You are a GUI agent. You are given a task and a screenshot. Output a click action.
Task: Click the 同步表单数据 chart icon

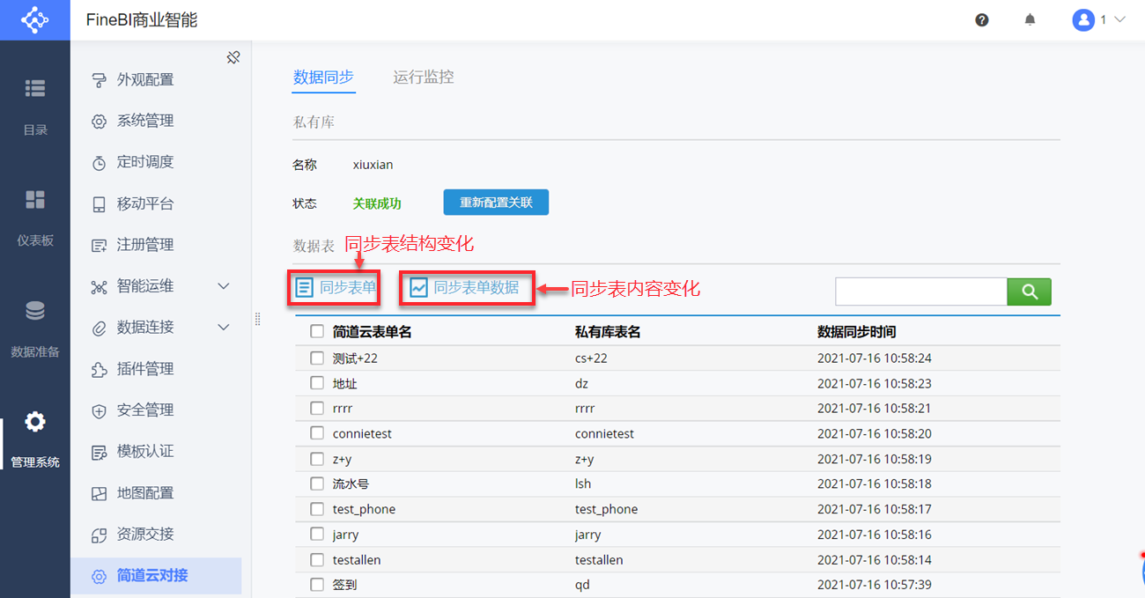click(419, 287)
